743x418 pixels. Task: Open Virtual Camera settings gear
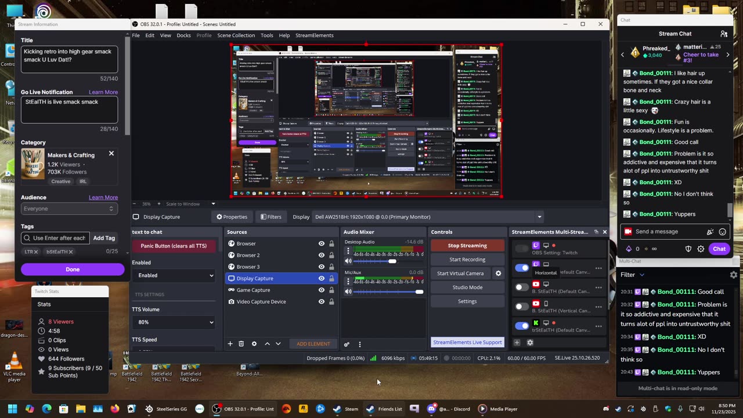tap(498, 273)
